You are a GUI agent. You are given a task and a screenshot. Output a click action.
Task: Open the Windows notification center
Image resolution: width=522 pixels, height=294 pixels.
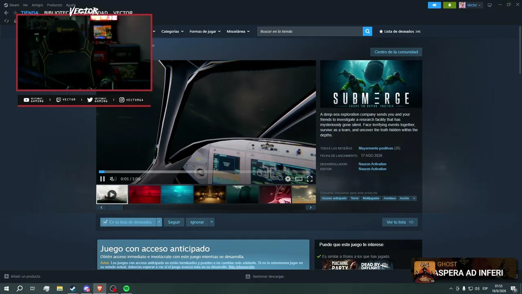coord(513,288)
